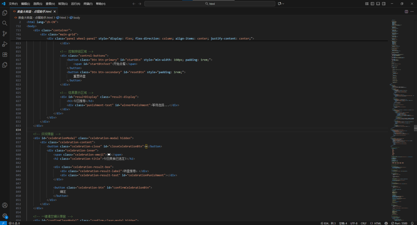Click the Port : 5500 Live Server button

(x=399, y=223)
